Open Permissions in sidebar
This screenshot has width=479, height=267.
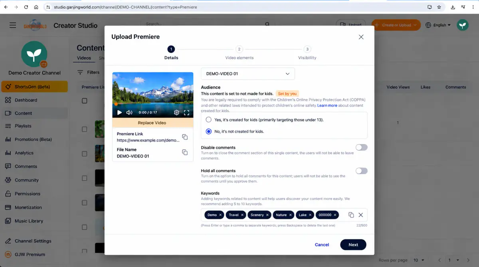click(34, 194)
